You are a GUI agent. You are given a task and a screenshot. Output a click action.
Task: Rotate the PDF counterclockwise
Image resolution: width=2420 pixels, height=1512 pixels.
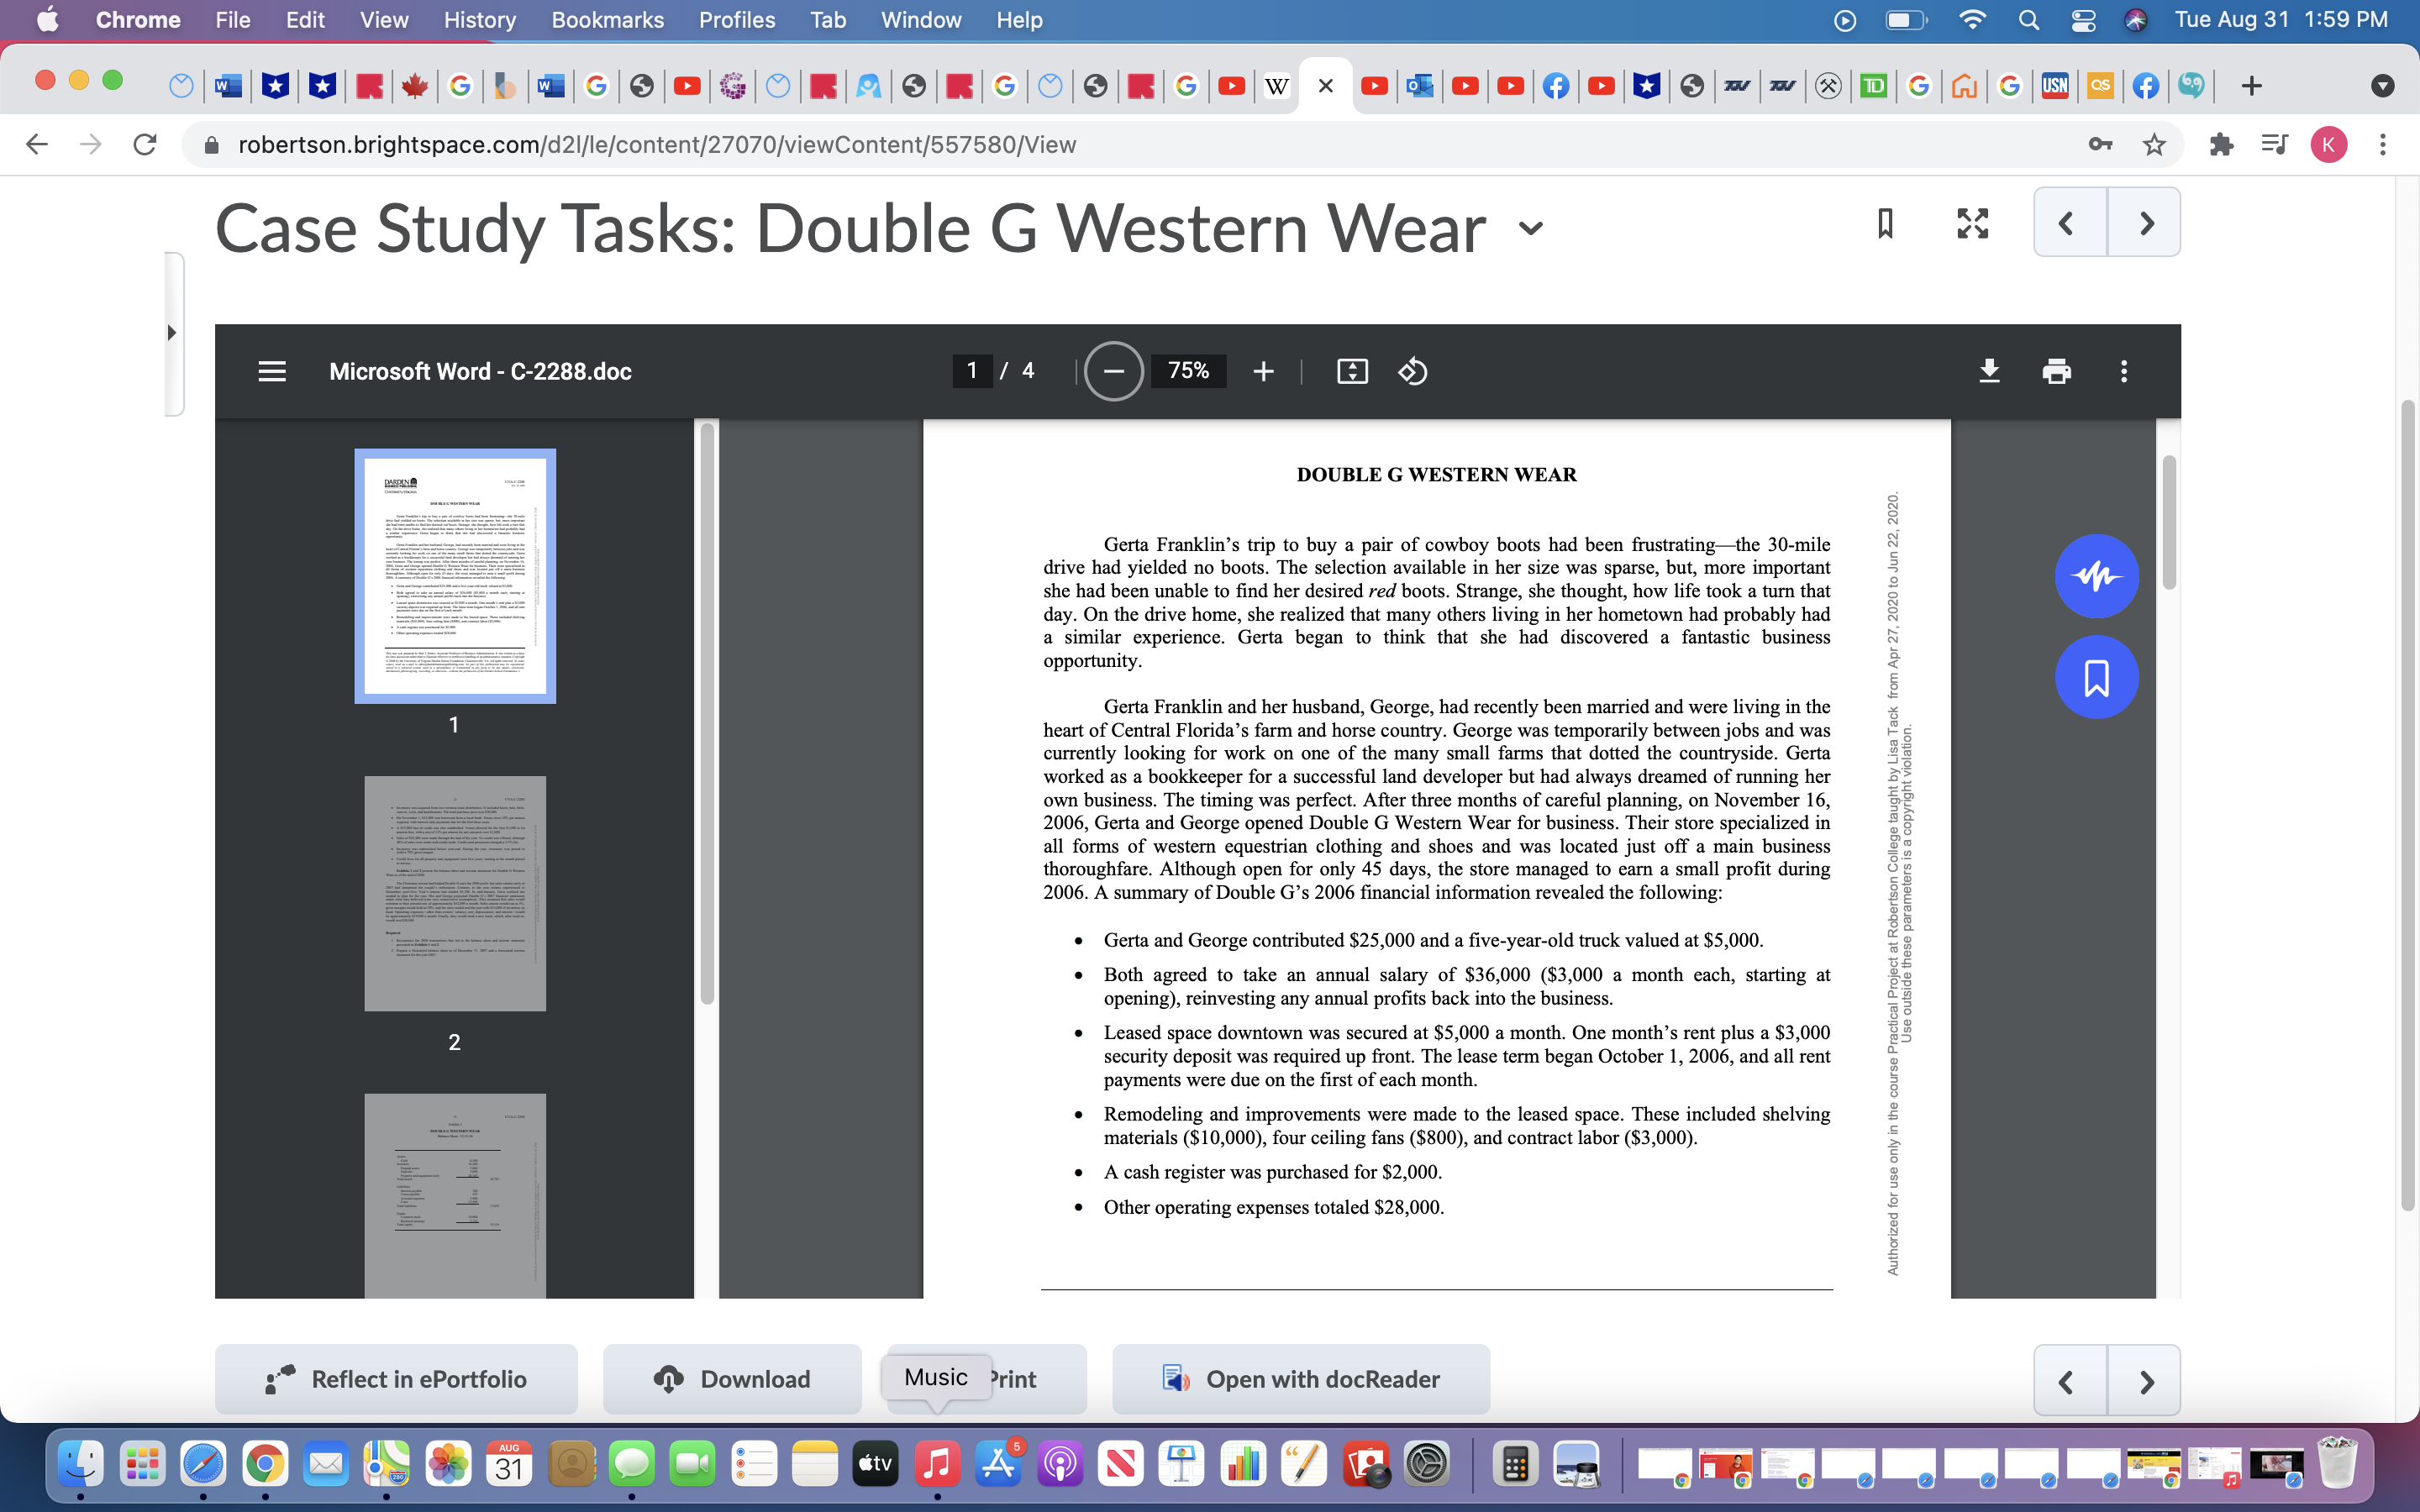pyautogui.click(x=1412, y=371)
